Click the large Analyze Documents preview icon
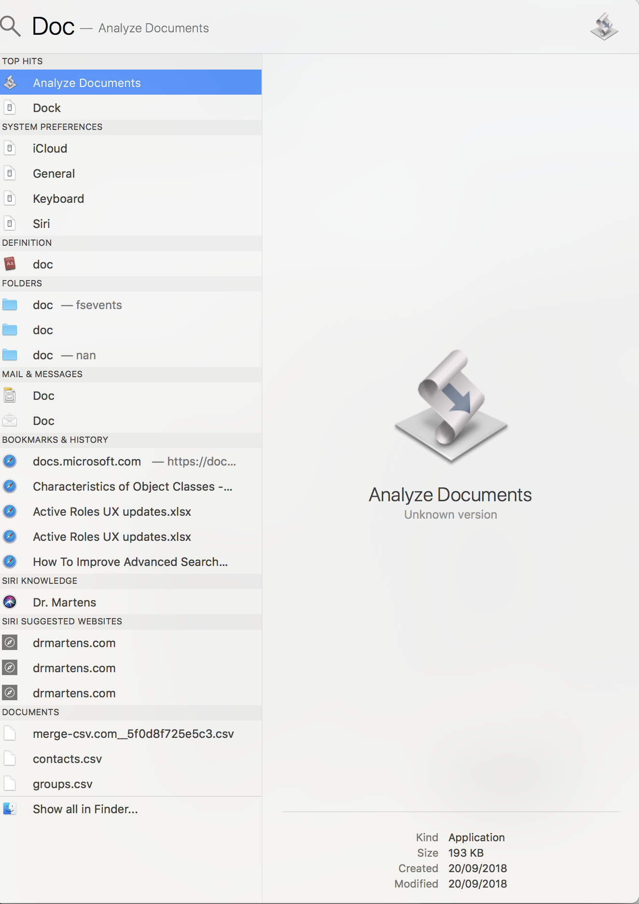This screenshot has height=904, width=639. point(451,406)
